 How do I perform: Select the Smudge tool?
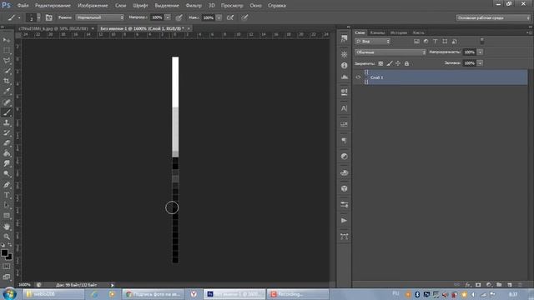[x=7, y=163]
